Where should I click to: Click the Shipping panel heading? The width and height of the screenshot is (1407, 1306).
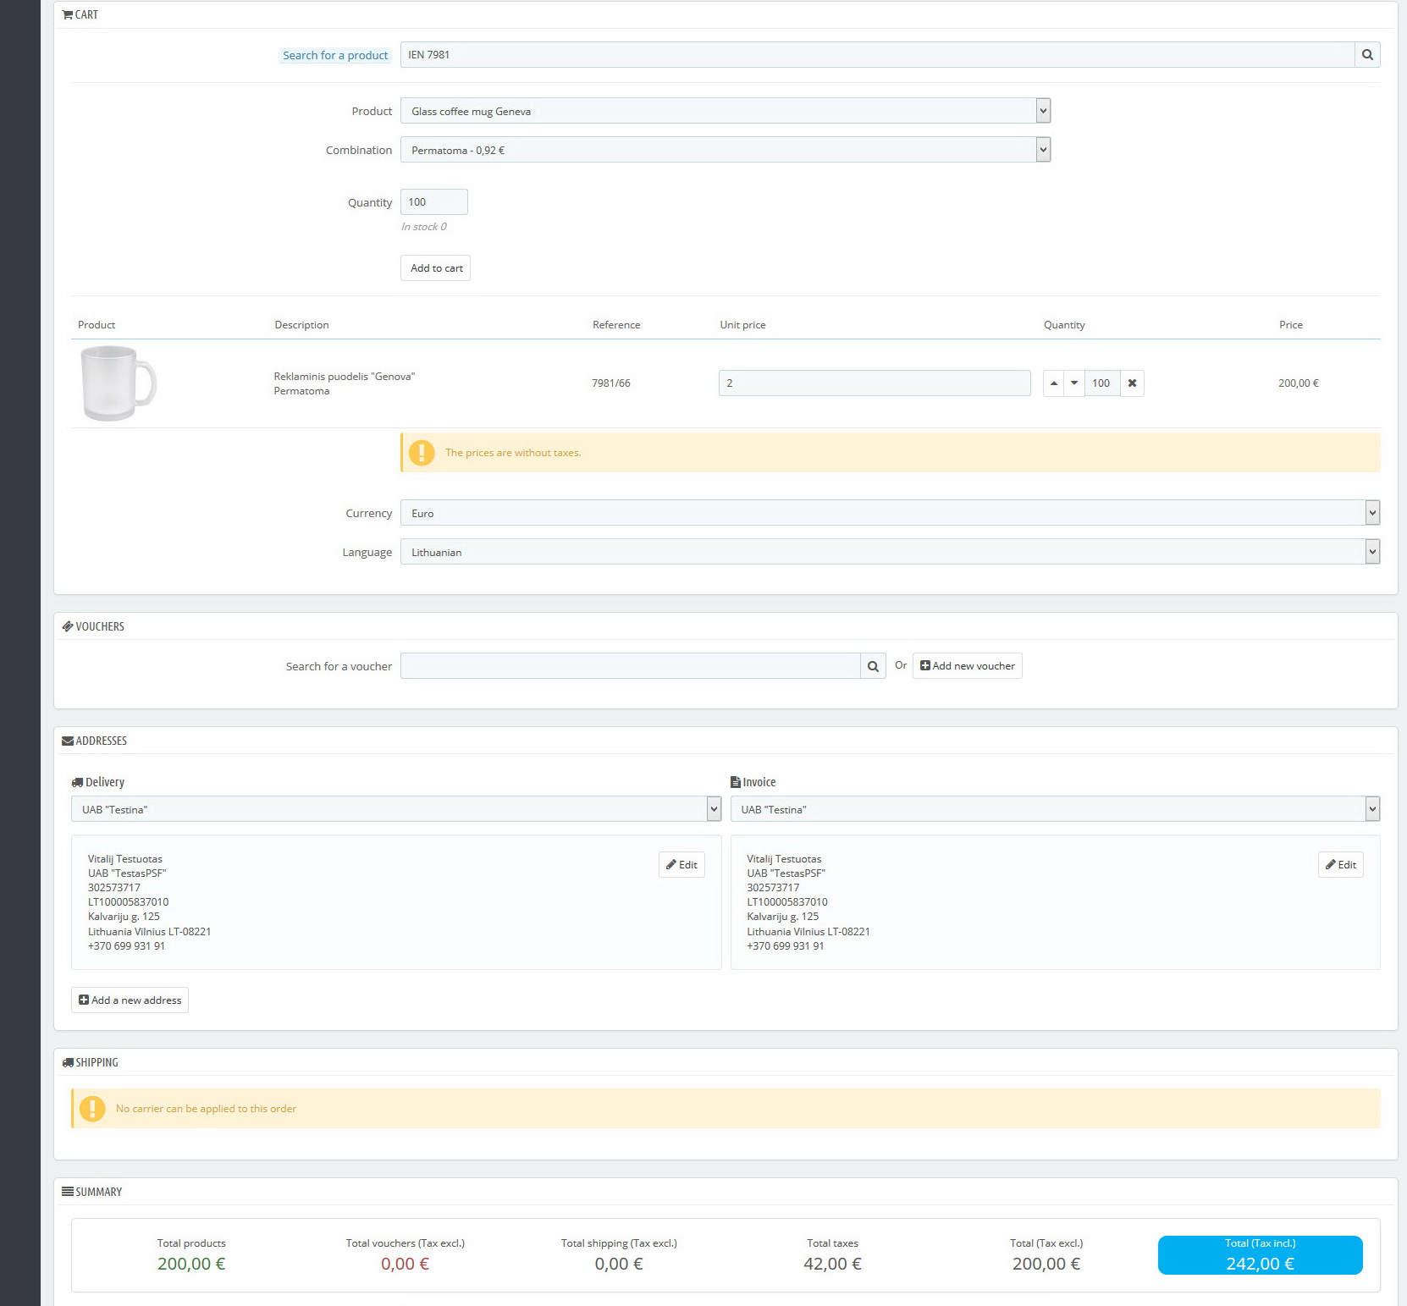coord(91,1062)
